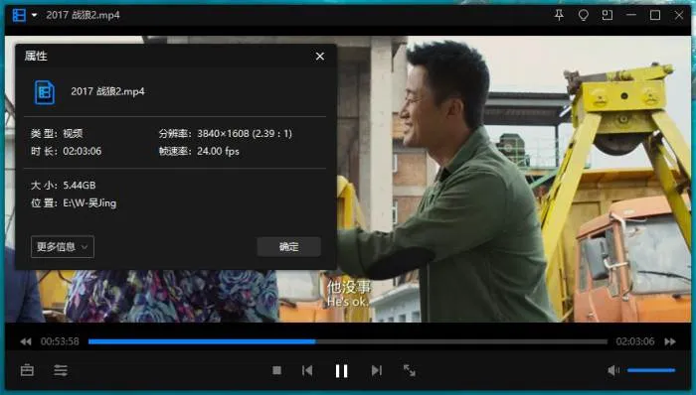Adjust the volume slider
The height and width of the screenshot is (395, 696).
651,370
